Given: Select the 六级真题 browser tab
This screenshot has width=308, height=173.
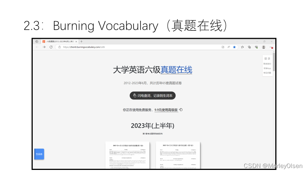Looking at the screenshot, I should click(60, 42).
